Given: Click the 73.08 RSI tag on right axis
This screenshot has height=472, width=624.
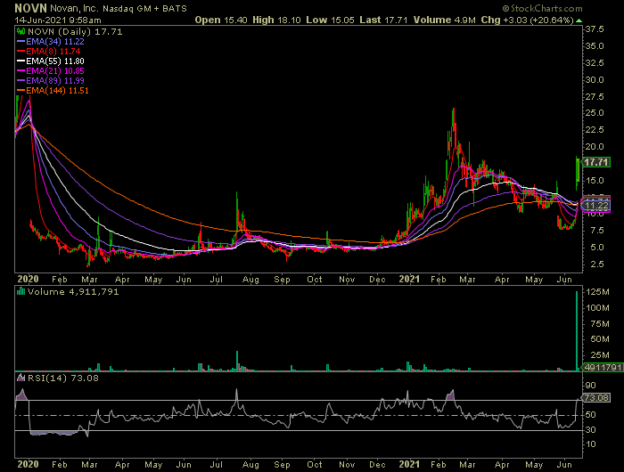Looking at the screenshot, I should point(595,398).
